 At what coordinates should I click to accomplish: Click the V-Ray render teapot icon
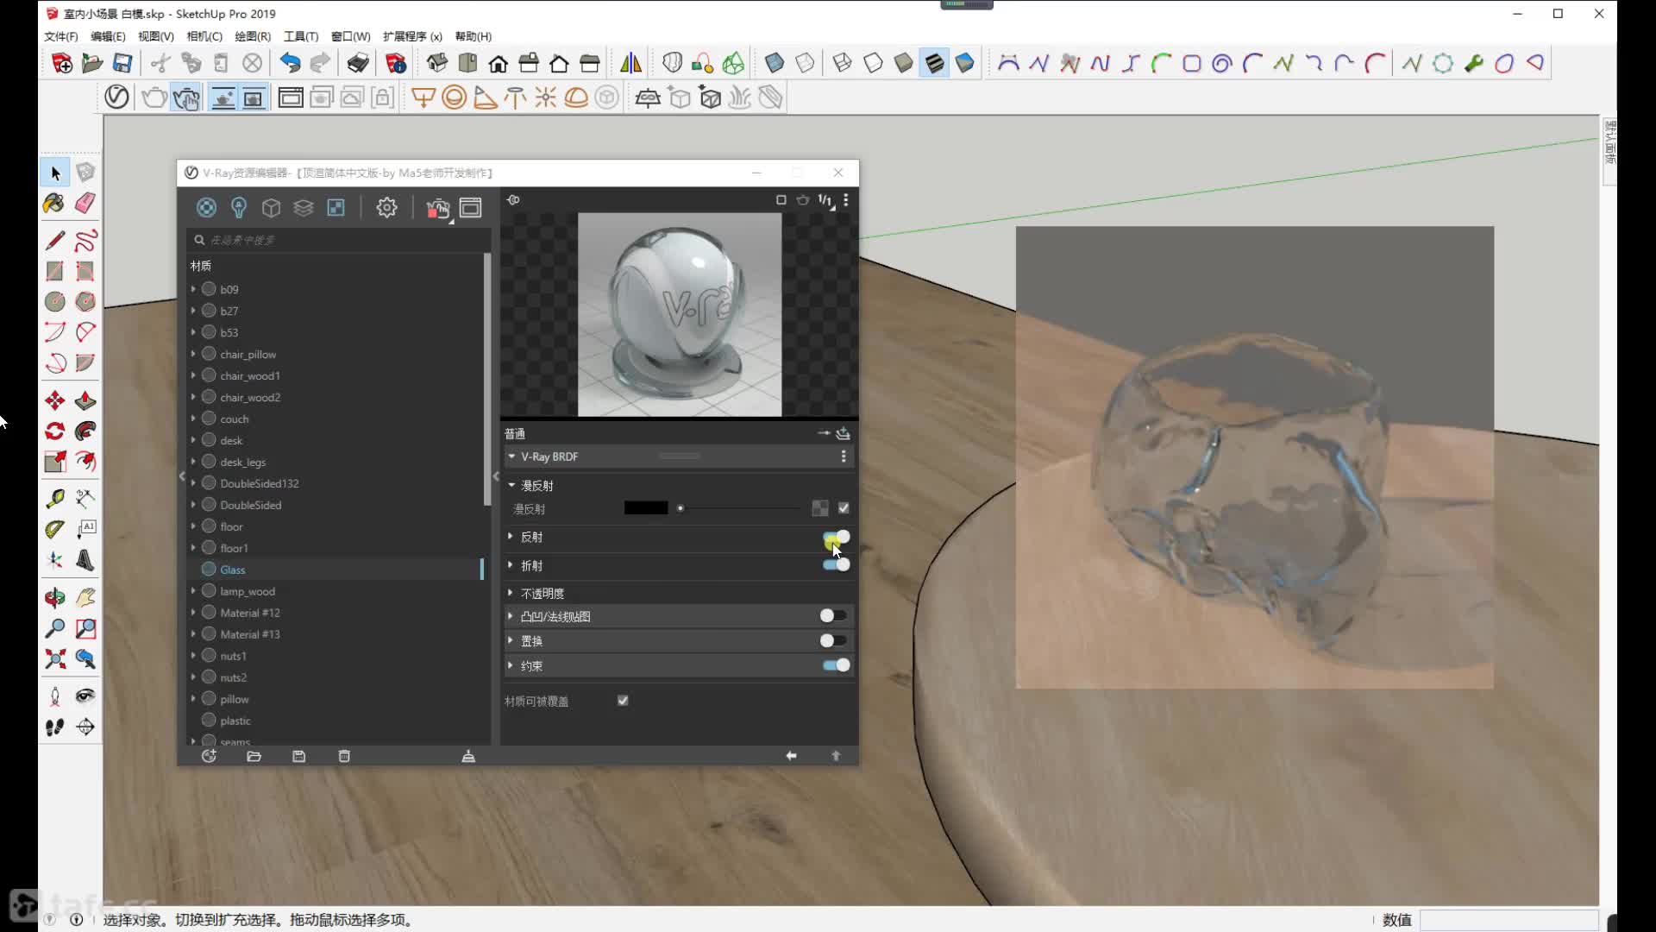pos(154,98)
